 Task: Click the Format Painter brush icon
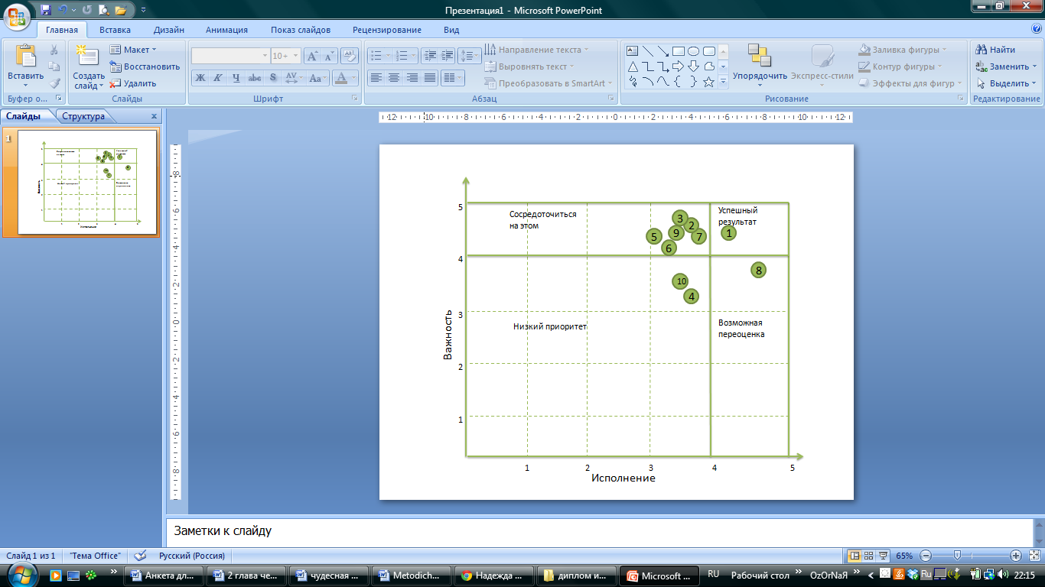coord(54,83)
